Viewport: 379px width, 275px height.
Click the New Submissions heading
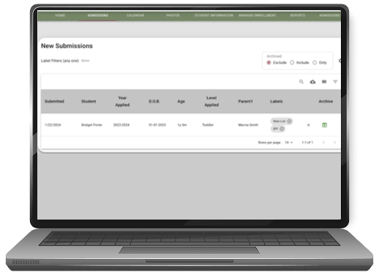pyautogui.click(x=67, y=46)
